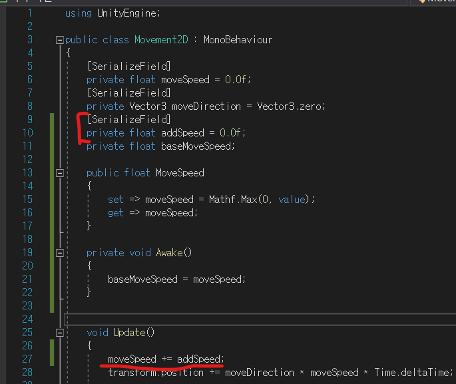Collapse the Movement2D class fold marker
The width and height of the screenshot is (456, 384).
tap(60, 40)
